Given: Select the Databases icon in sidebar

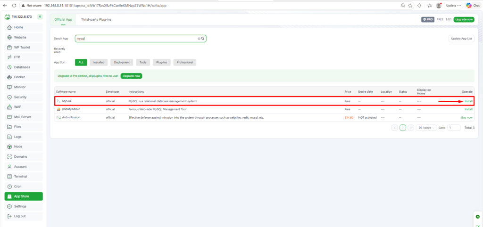Looking at the screenshot, I should coord(9,67).
